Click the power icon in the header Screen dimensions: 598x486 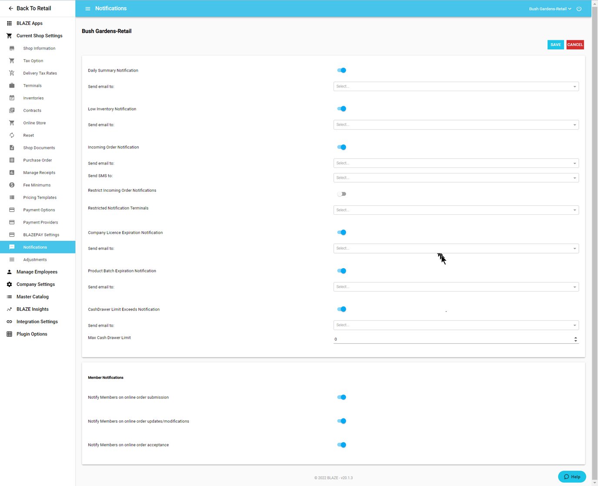[x=579, y=8]
